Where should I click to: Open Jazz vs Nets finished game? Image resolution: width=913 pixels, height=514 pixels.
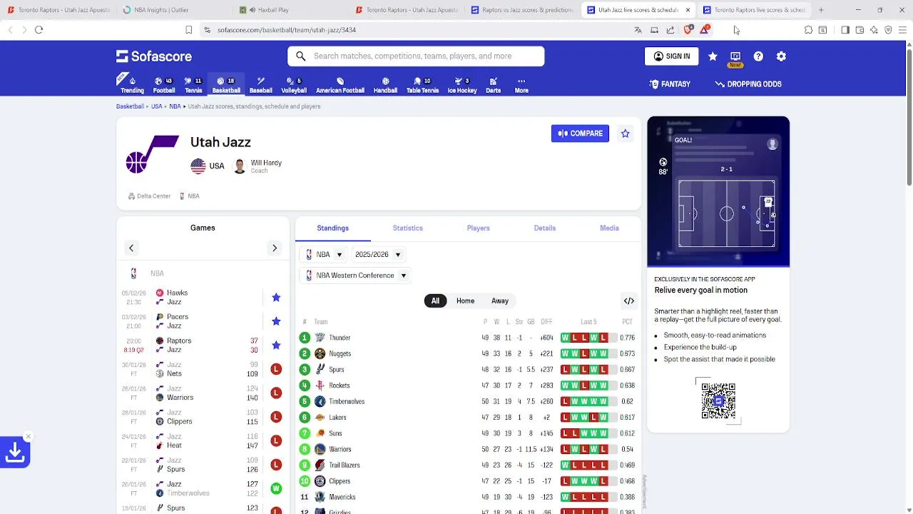tap(203, 369)
